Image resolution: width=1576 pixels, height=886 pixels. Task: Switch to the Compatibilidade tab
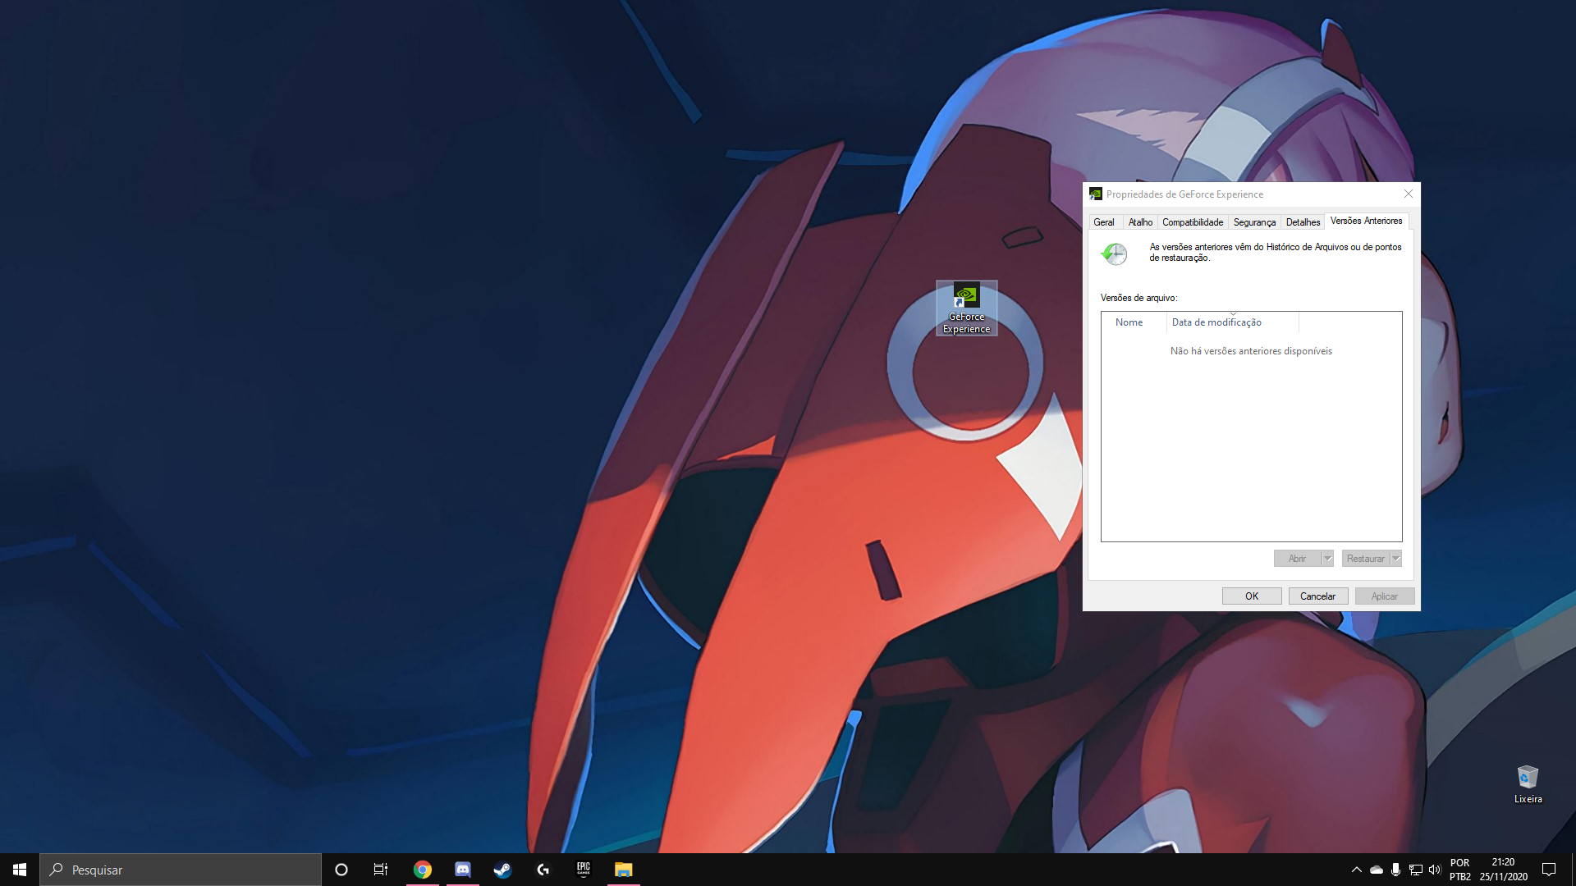1193,222
